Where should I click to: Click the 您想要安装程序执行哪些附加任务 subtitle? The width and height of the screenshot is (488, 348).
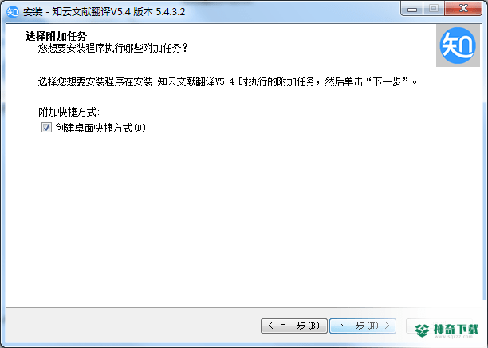point(113,49)
